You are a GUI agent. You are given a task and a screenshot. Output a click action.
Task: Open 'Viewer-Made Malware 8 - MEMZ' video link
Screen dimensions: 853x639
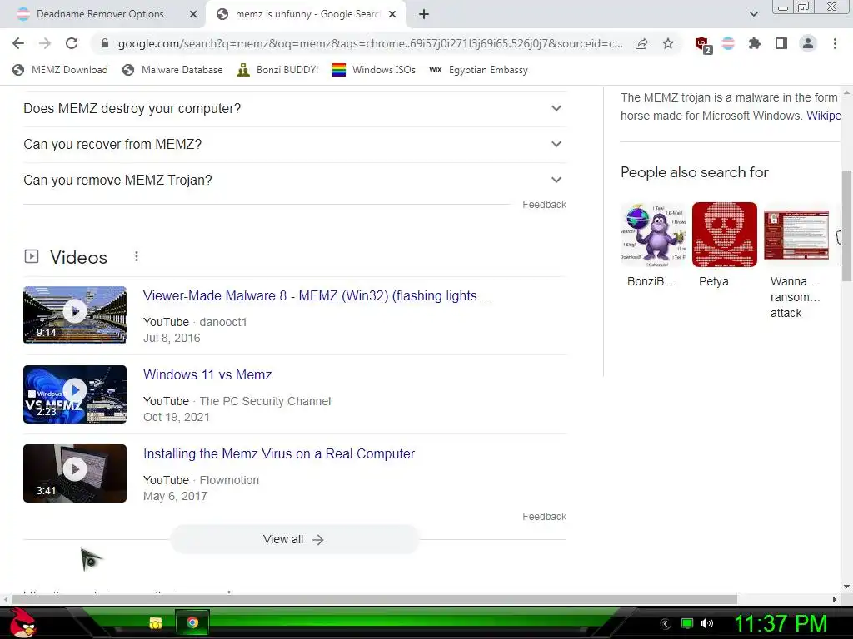tap(317, 295)
